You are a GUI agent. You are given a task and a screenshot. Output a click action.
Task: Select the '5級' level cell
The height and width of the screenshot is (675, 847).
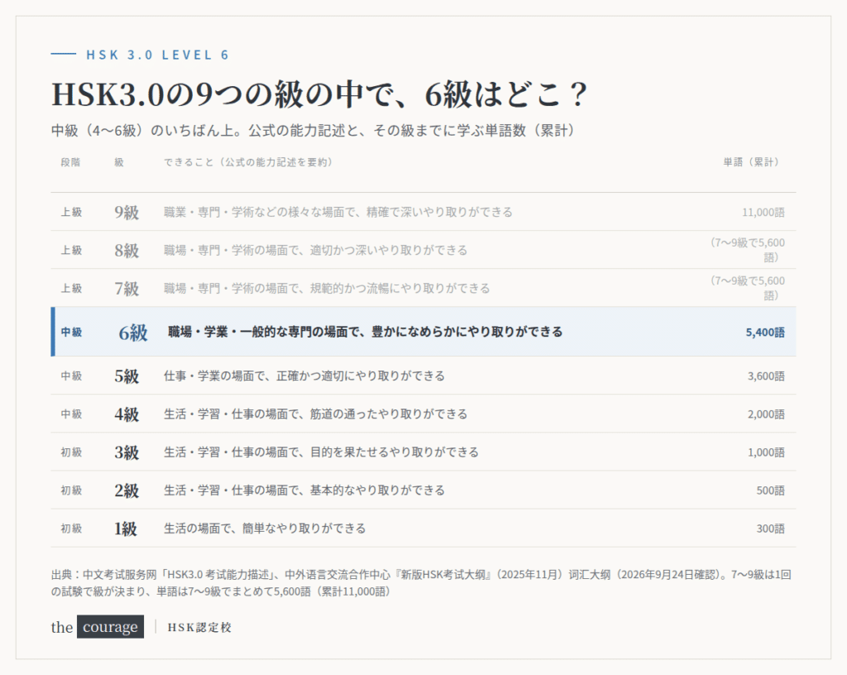click(127, 376)
